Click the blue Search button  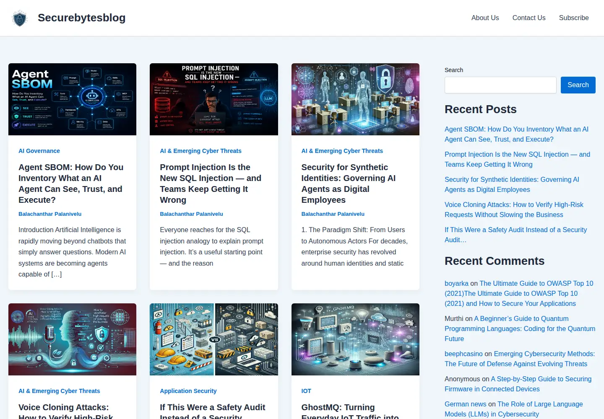[578, 85]
